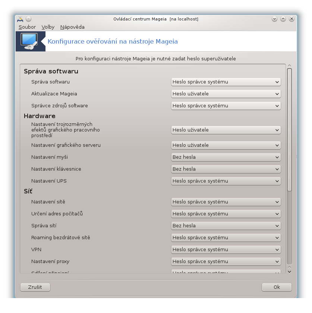Screen dimensions: 312x313
Task: Expand the Nastavení proxy dropdown
Action: click(x=226, y=262)
